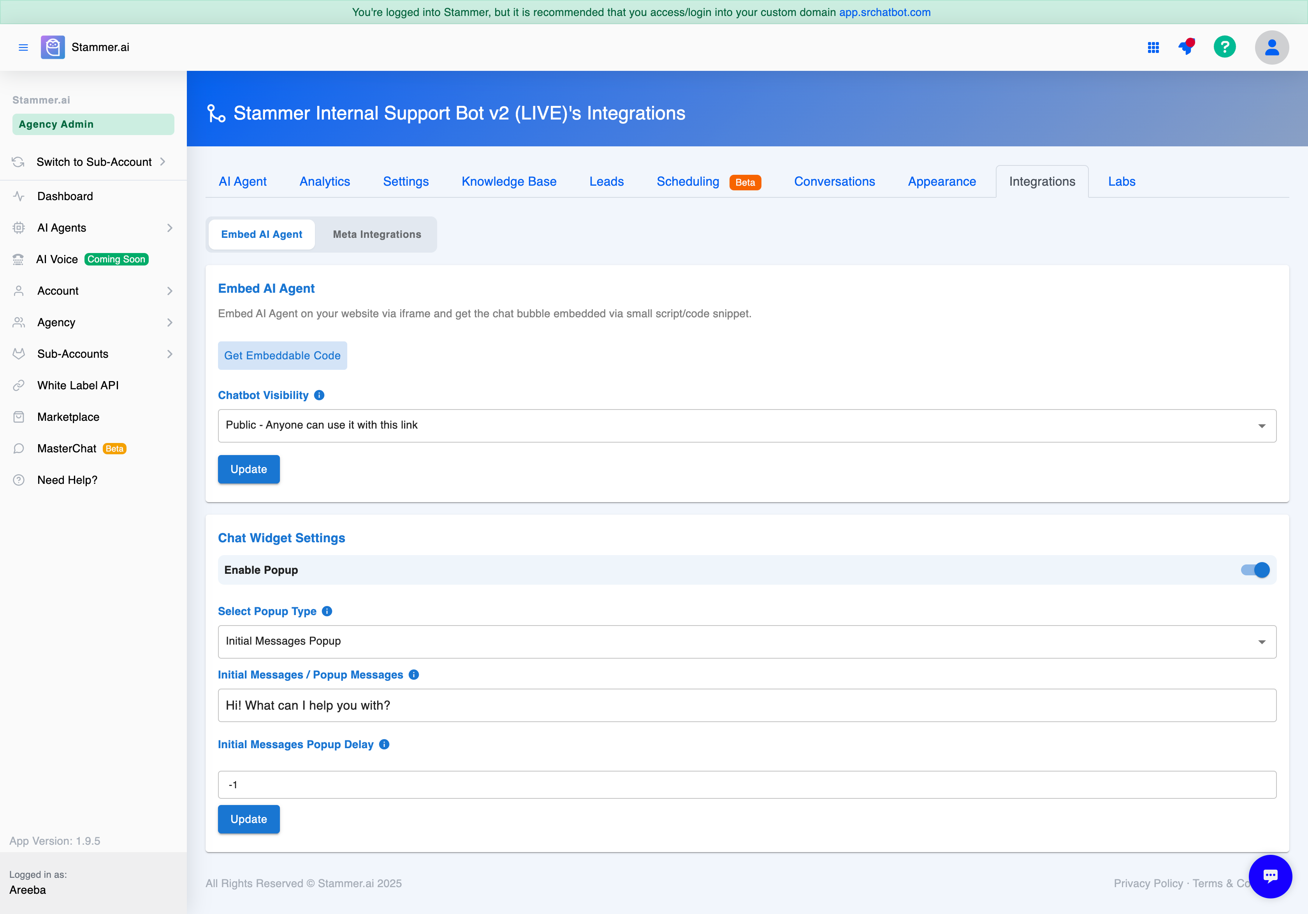Viewport: 1308px width, 914px height.
Task: Click the Marketplace bag icon
Action: pyautogui.click(x=19, y=417)
